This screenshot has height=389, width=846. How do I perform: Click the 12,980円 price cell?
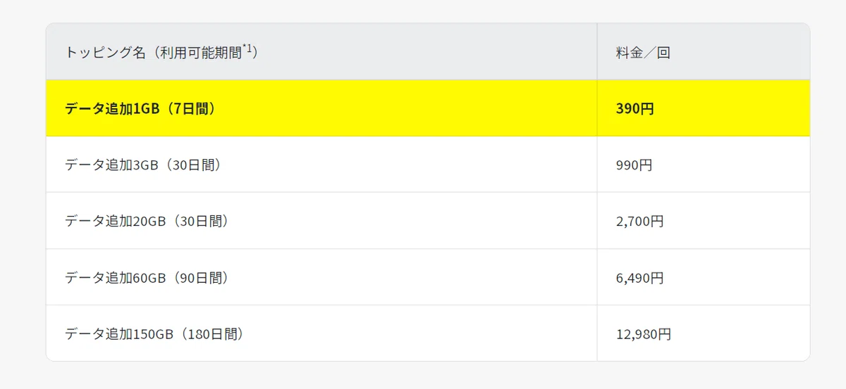[x=644, y=334]
